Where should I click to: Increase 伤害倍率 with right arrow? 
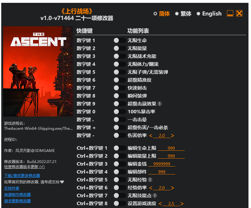pyautogui.click(x=172, y=136)
